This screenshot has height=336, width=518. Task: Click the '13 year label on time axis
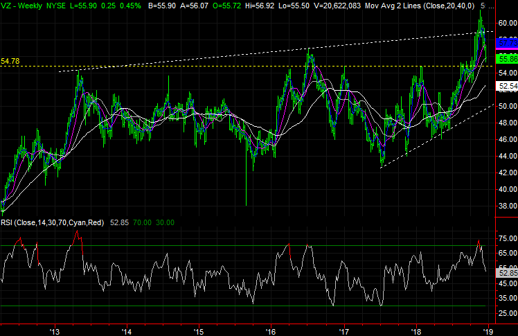(x=55, y=331)
